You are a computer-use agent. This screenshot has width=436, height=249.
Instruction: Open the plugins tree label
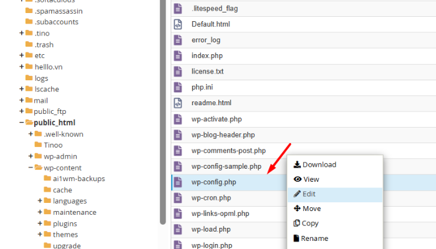(x=65, y=223)
